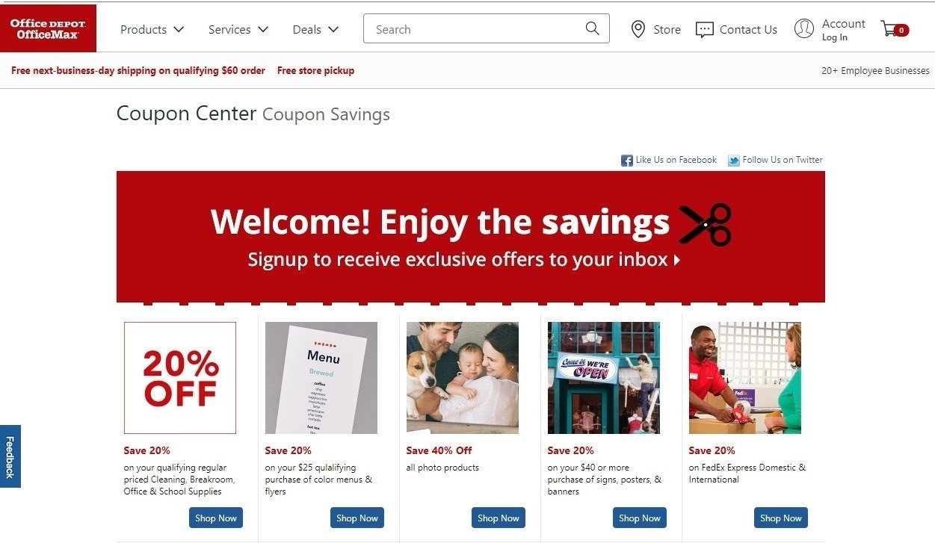
Task: Click the Contact Us chat icon
Action: coord(704,30)
